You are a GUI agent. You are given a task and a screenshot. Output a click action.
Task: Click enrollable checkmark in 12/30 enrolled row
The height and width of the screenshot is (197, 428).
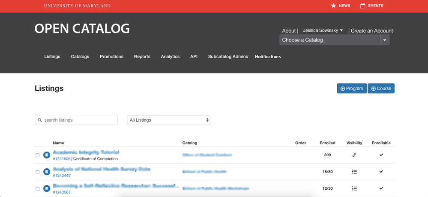coord(381,188)
